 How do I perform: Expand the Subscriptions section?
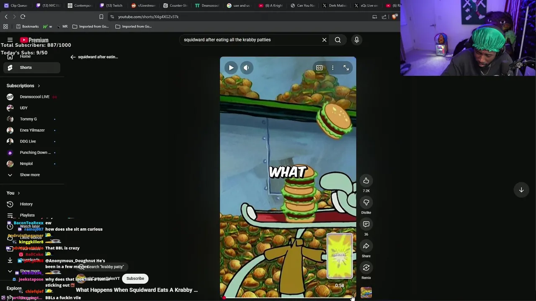pos(23,86)
